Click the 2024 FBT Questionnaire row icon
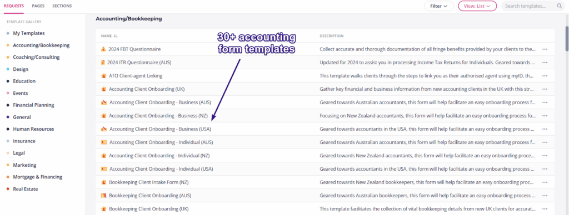 click(103, 49)
